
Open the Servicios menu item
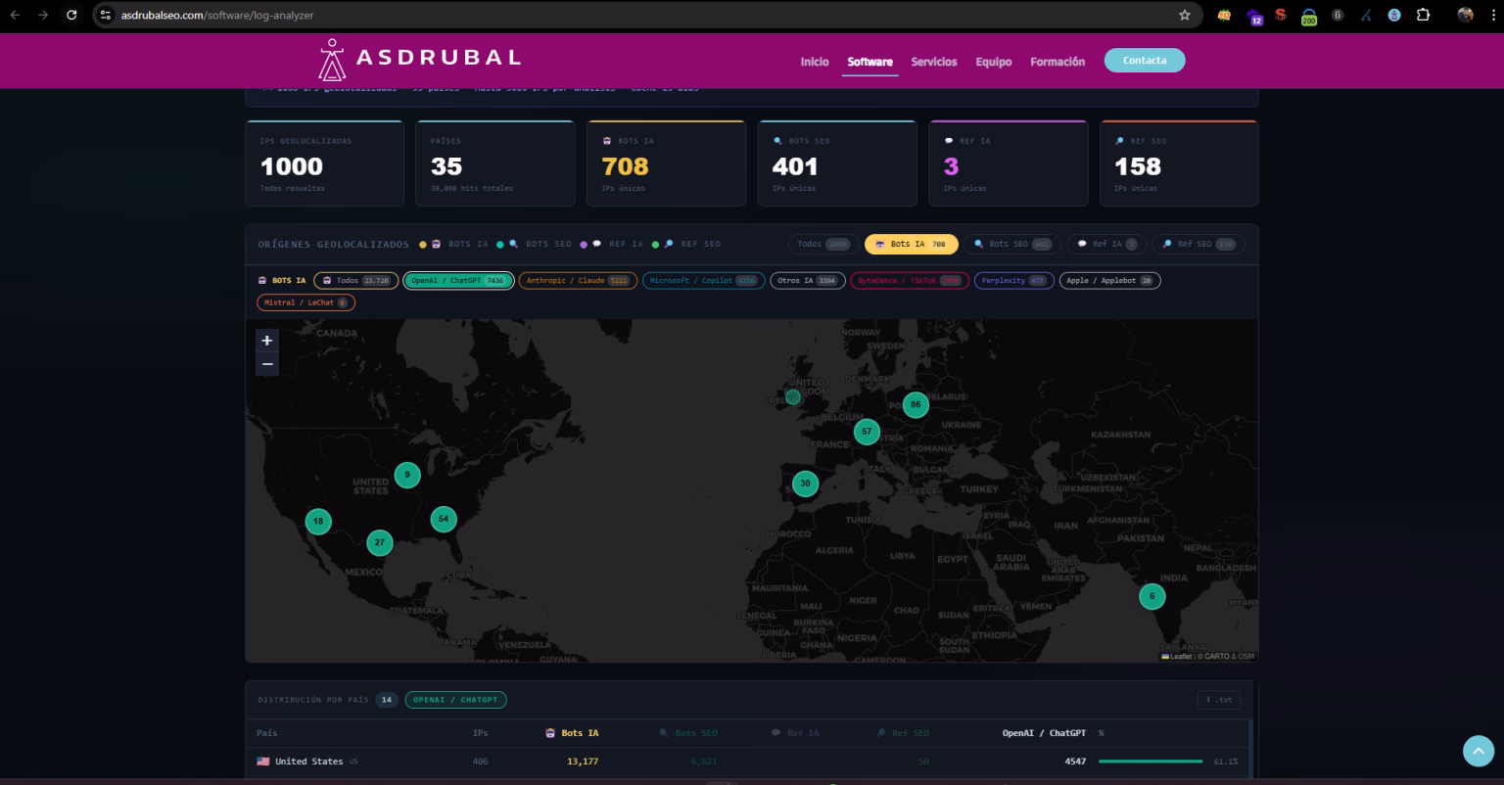point(933,61)
